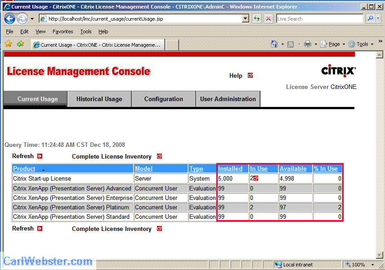Click the upper Refresh red arrow icon
The height and width of the screenshot is (270, 385).
coord(40,156)
